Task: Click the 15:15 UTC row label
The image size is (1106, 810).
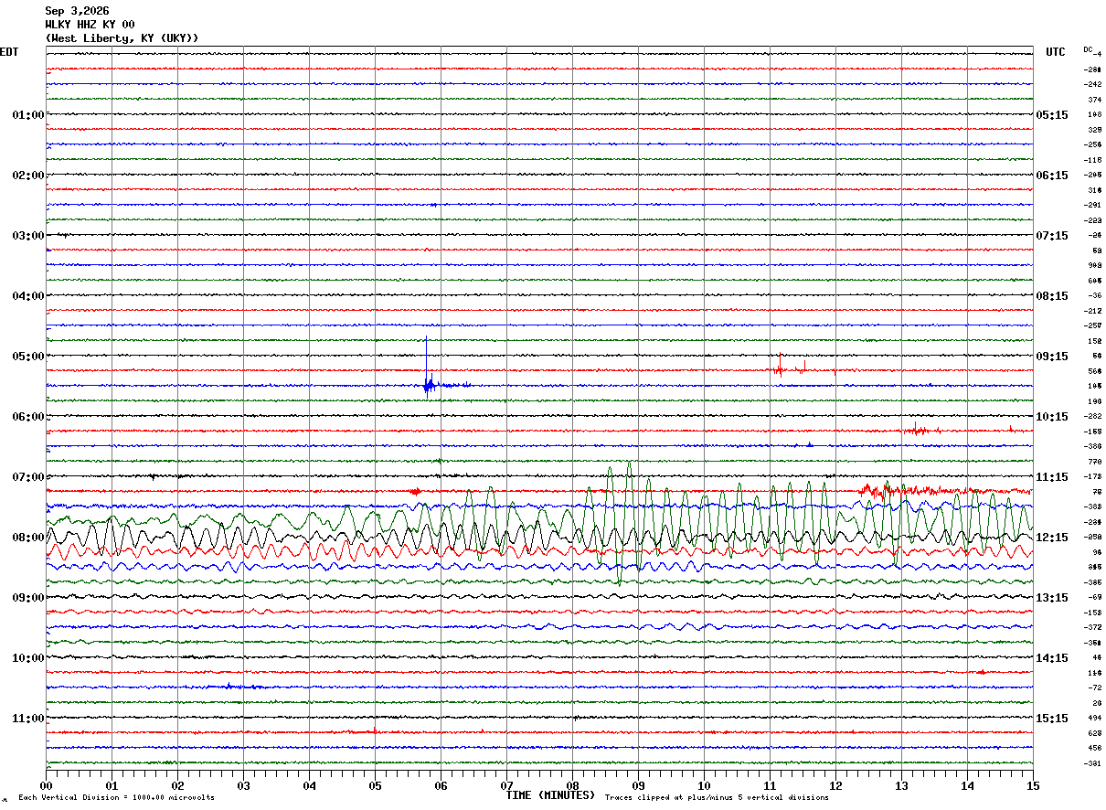Action: click(1052, 719)
